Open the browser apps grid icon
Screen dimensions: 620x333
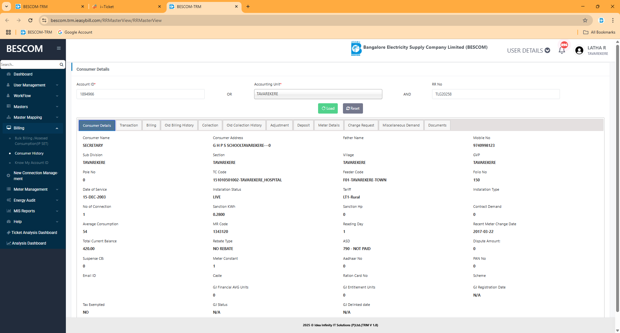[x=8, y=32]
